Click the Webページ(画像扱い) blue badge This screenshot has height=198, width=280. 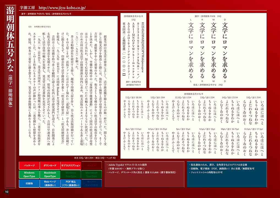click(50, 183)
